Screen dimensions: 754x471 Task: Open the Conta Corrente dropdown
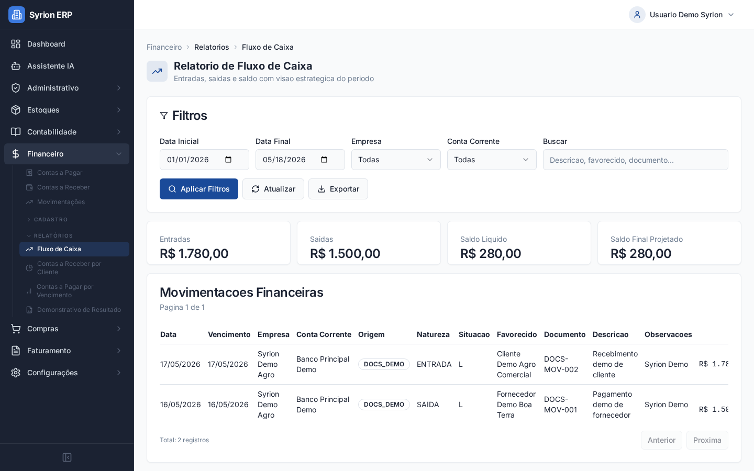pyautogui.click(x=492, y=160)
